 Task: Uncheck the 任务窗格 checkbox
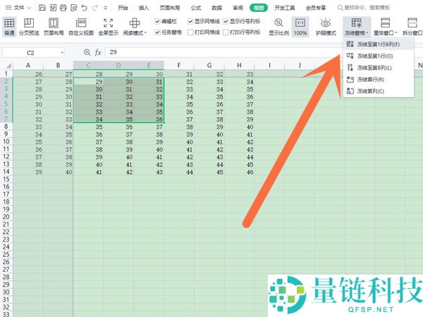[157, 32]
